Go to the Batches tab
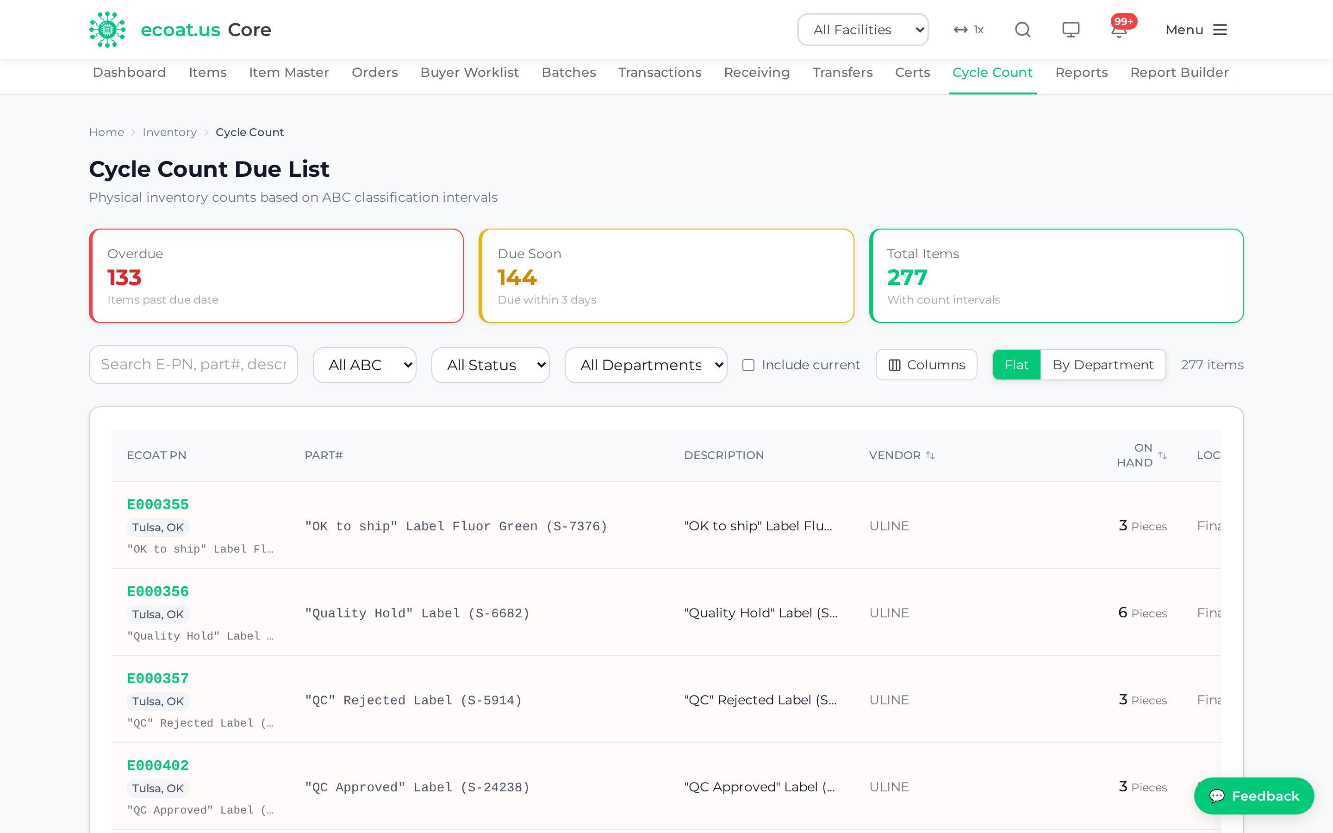Viewport: 1333px width, 833px height. (x=568, y=73)
